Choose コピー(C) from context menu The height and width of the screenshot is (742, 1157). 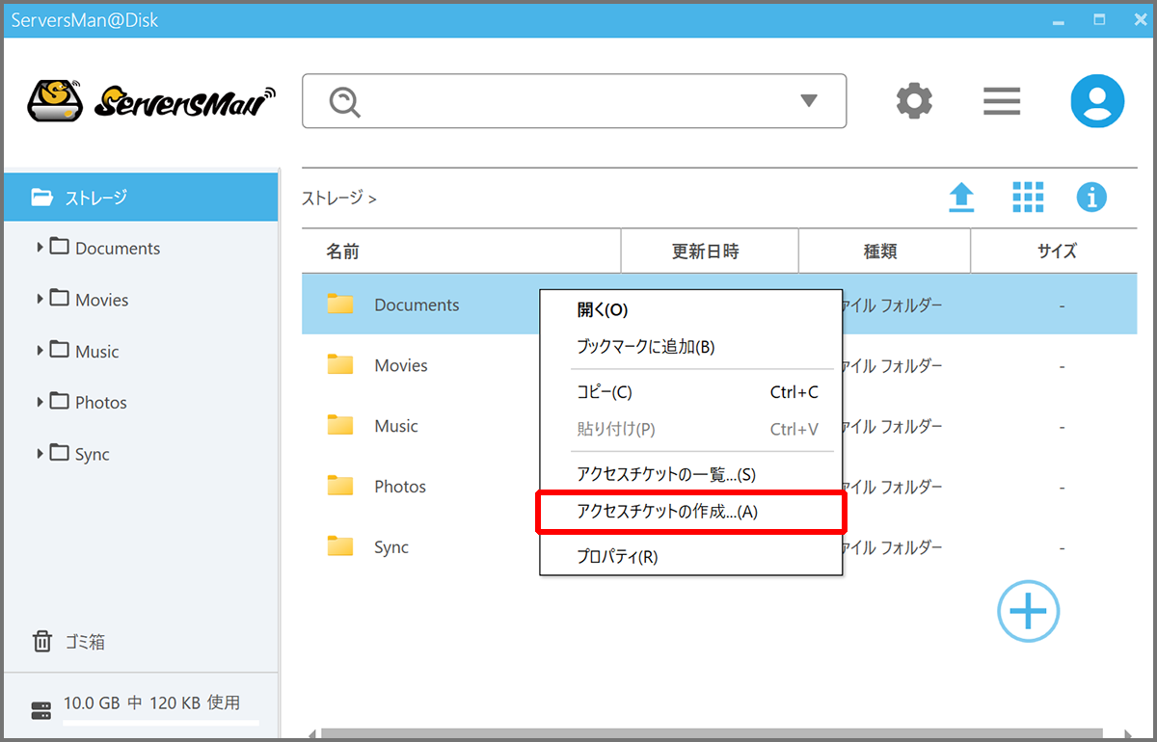(x=691, y=392)
